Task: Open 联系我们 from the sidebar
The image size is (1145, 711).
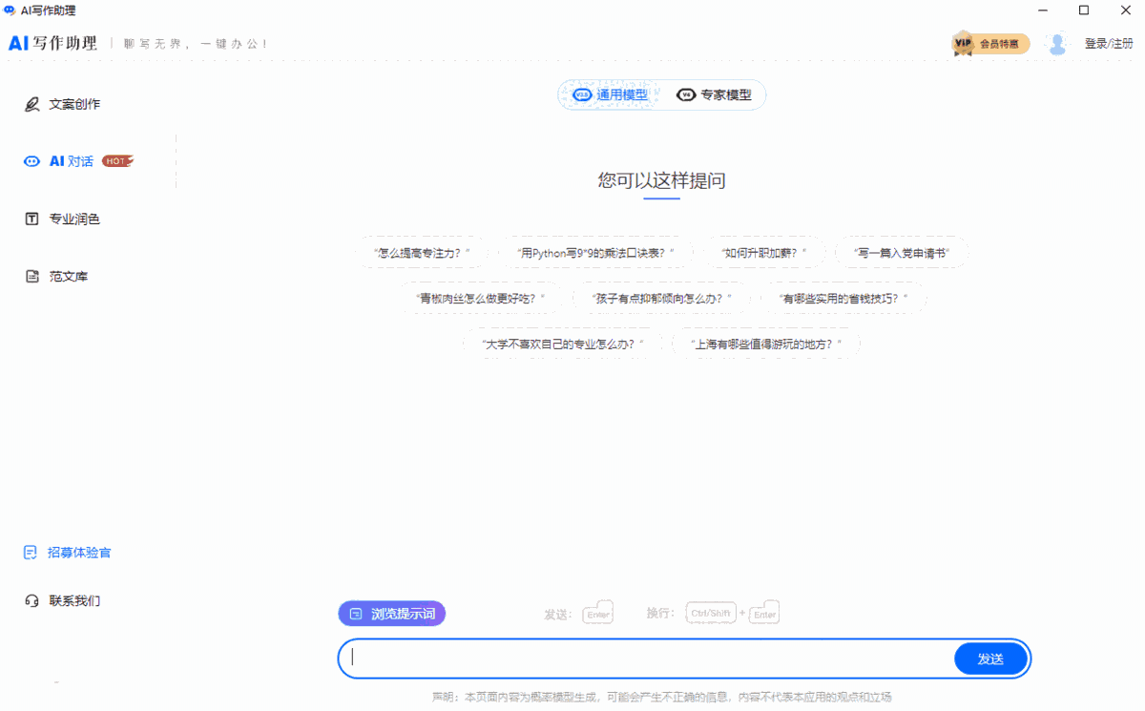Action: coord(63,600)
